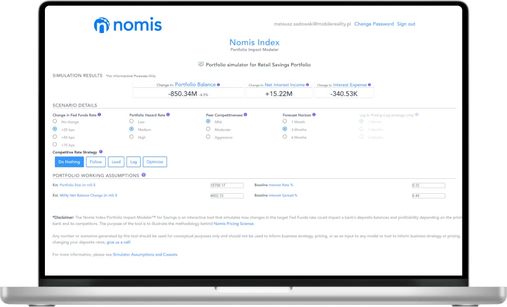Click the info icon next to Portfolio Balance
Screen dimensions: 507x307
[219, 85]
